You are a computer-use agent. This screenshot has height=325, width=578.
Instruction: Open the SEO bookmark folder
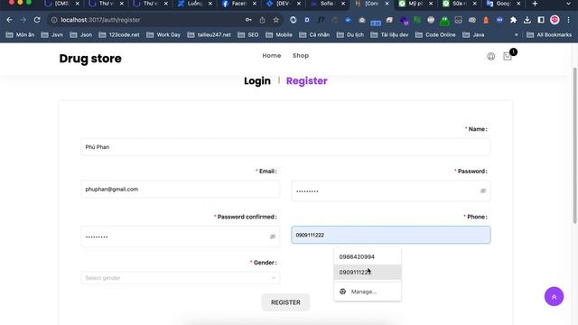248,34
